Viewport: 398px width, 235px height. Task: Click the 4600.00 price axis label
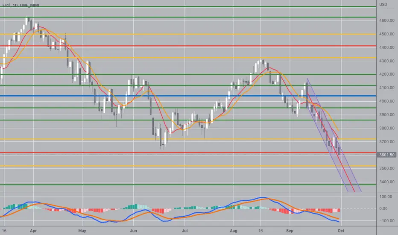386,21
